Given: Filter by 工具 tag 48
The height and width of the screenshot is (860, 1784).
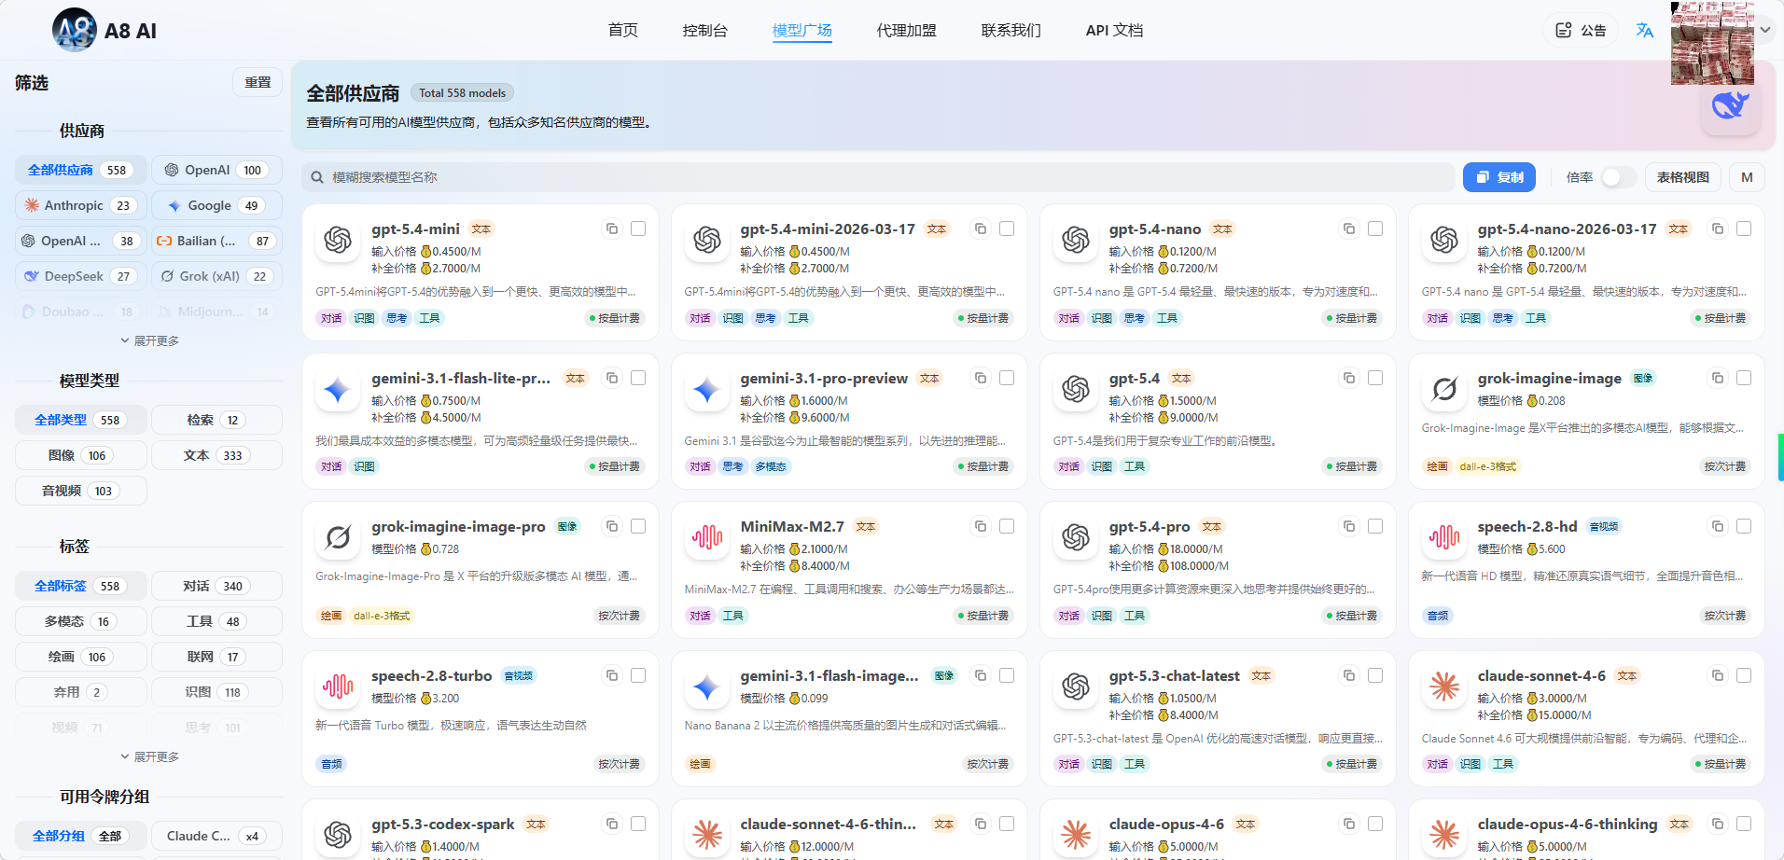Looking at the screenshot, I should (x=216, y=621).
